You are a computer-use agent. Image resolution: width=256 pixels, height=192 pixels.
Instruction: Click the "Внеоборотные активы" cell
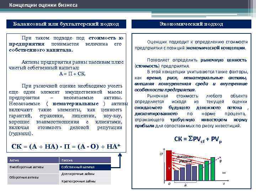(33, 168)
